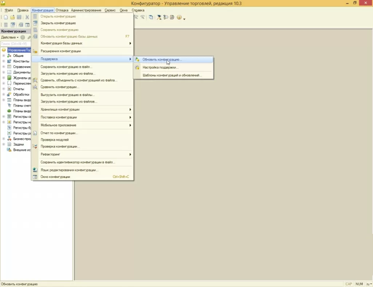
Task: Open Рефакторинг submenu
Action: pyautogui.click(x=82, y=154)
